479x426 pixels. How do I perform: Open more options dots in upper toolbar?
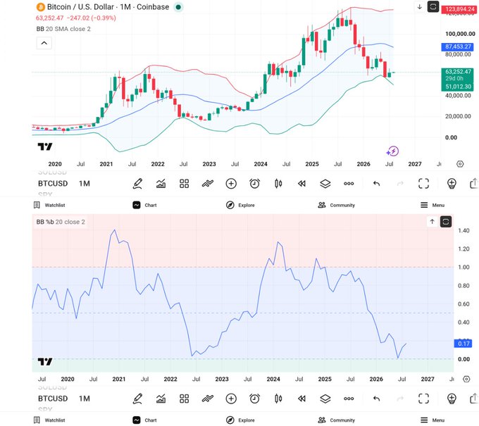349,184
